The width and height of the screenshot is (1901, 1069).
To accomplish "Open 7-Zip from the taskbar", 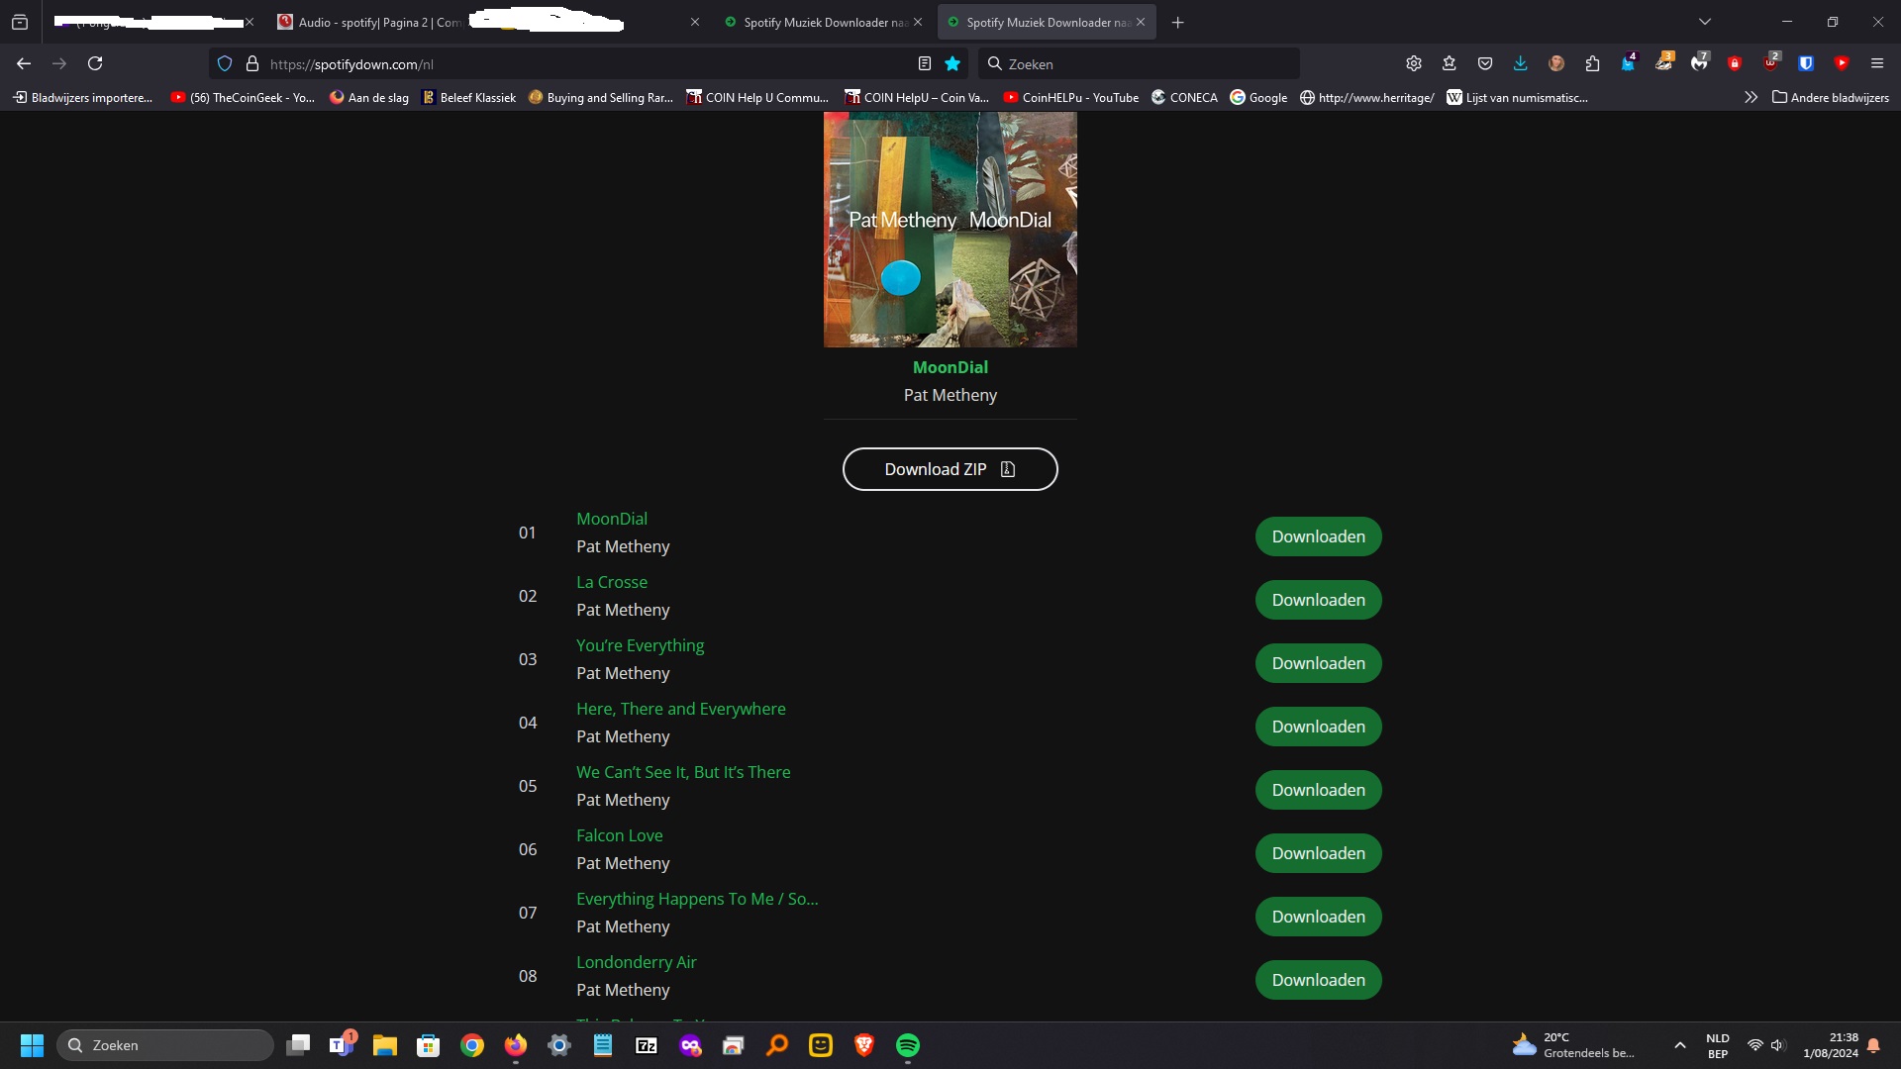I will (x=647, y=1045).
